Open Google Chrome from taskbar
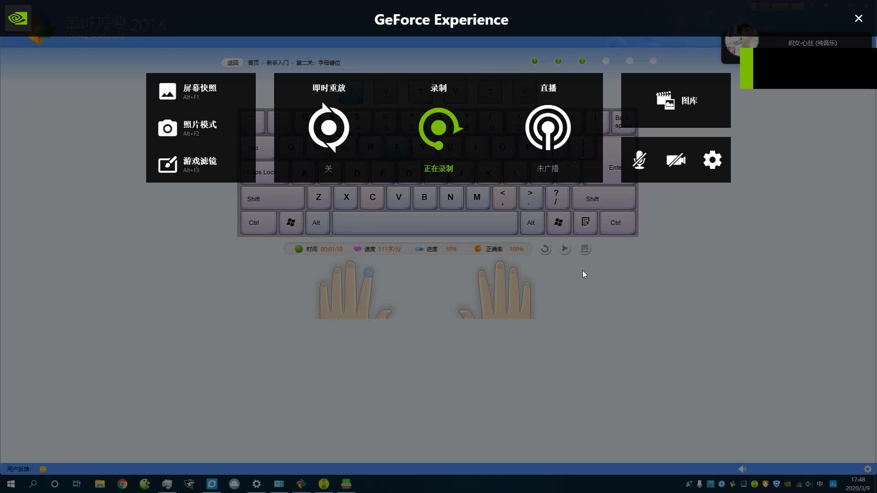 pos(122,484)
